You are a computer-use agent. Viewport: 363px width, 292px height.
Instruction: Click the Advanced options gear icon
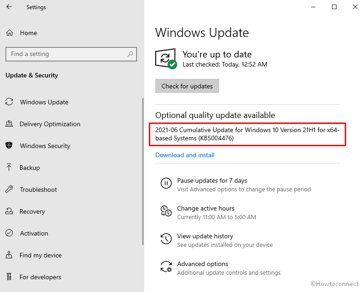tap(166, 268)
